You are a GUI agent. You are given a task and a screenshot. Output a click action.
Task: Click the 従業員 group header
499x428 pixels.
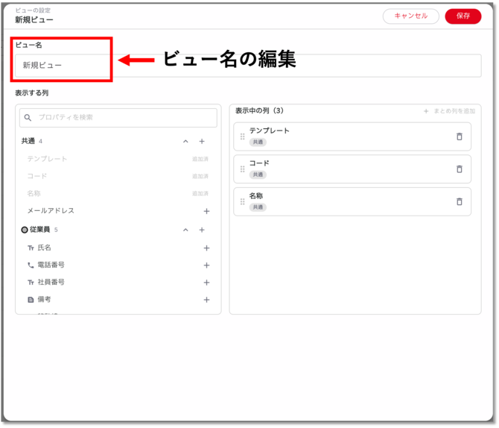coord(118,230)
